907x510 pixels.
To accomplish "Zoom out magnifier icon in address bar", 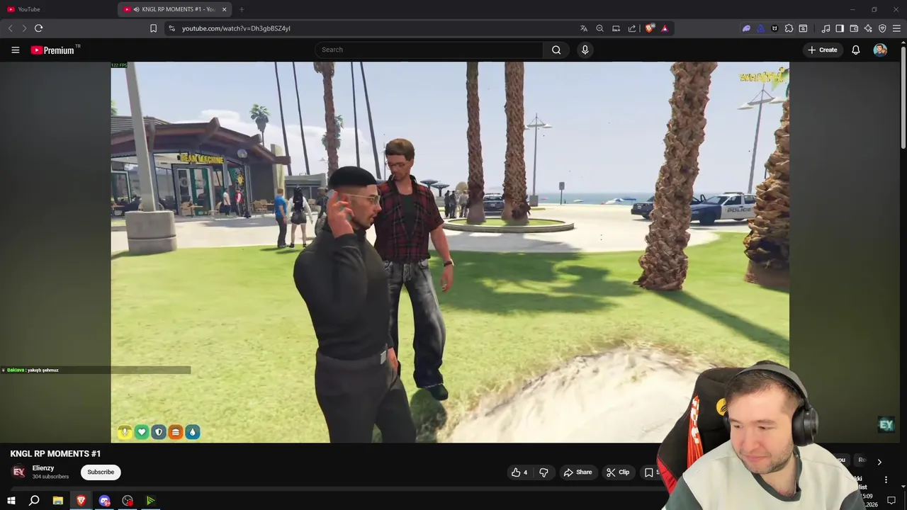I will click(599, 28).
